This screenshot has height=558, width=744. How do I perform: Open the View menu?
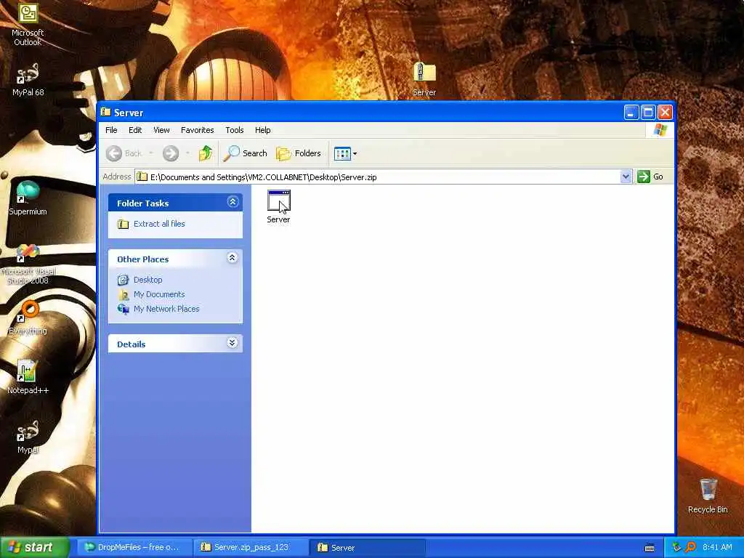click(x=161, y=130)
